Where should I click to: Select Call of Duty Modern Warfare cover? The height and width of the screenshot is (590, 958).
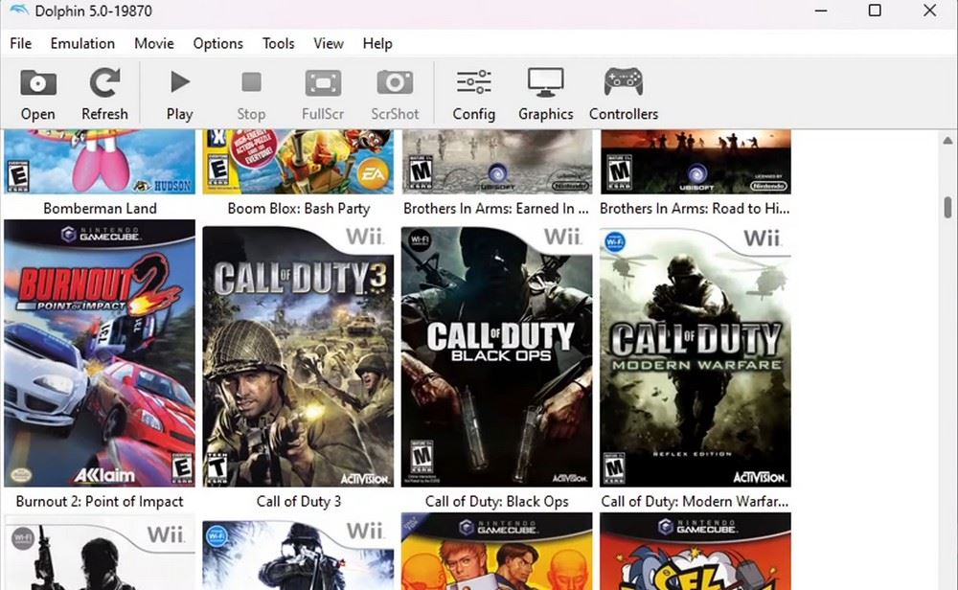pos(696,356)
